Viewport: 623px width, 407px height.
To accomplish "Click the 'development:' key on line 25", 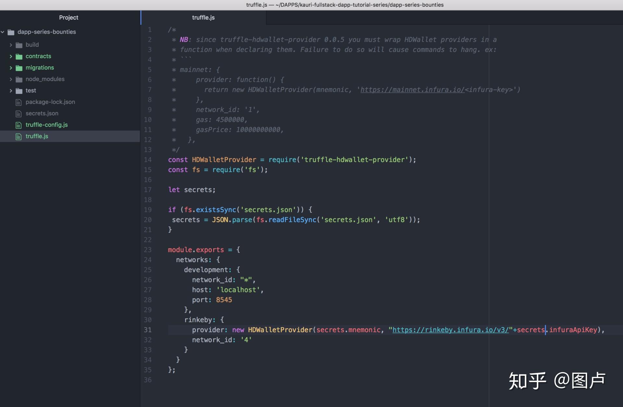I will point(208,270).
